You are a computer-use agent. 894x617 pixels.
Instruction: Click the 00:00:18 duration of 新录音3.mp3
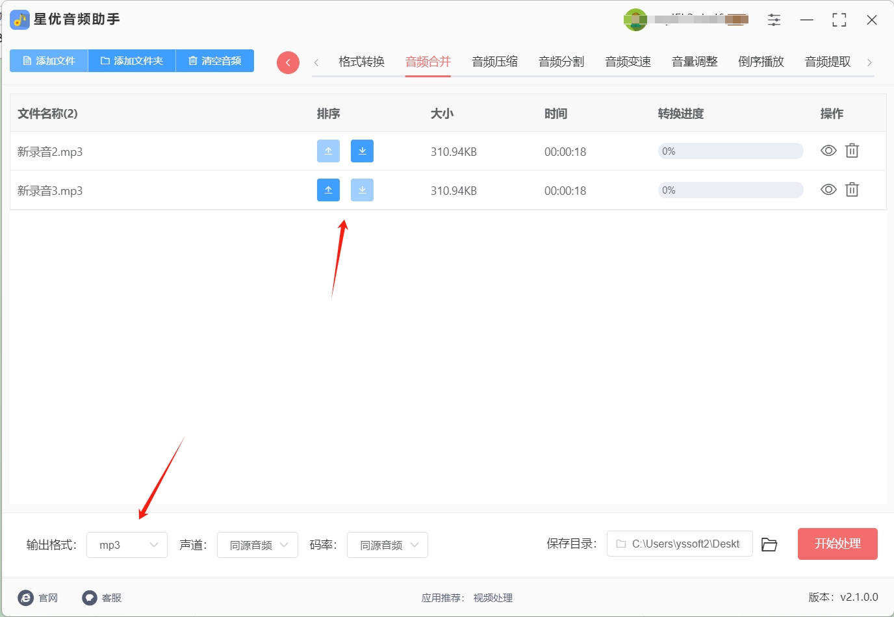click(x=565, y=191)
